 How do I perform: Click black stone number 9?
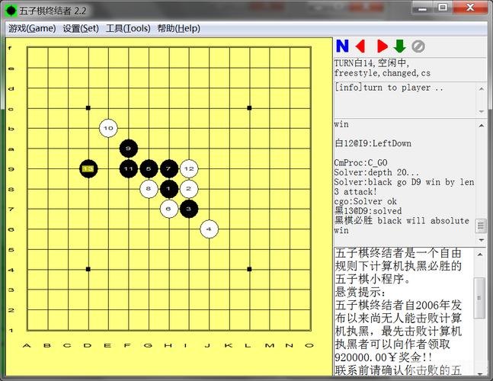coord(129,149)
